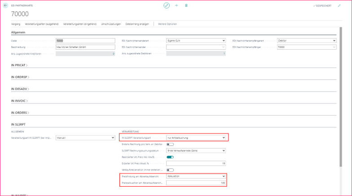This screenshot has width=352, height=196.
Task: Toggle 'Erstelle Rechnung pro Verk. an Debitor'
Action: pos(170,144)
